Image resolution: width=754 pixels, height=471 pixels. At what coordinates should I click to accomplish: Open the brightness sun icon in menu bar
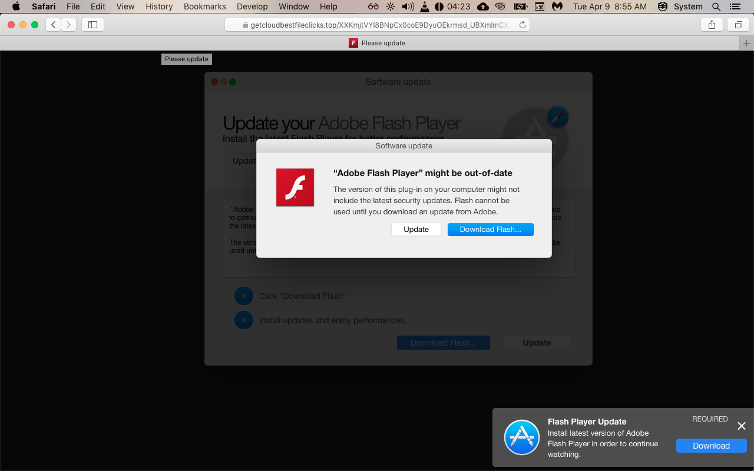tap(391, 6)
